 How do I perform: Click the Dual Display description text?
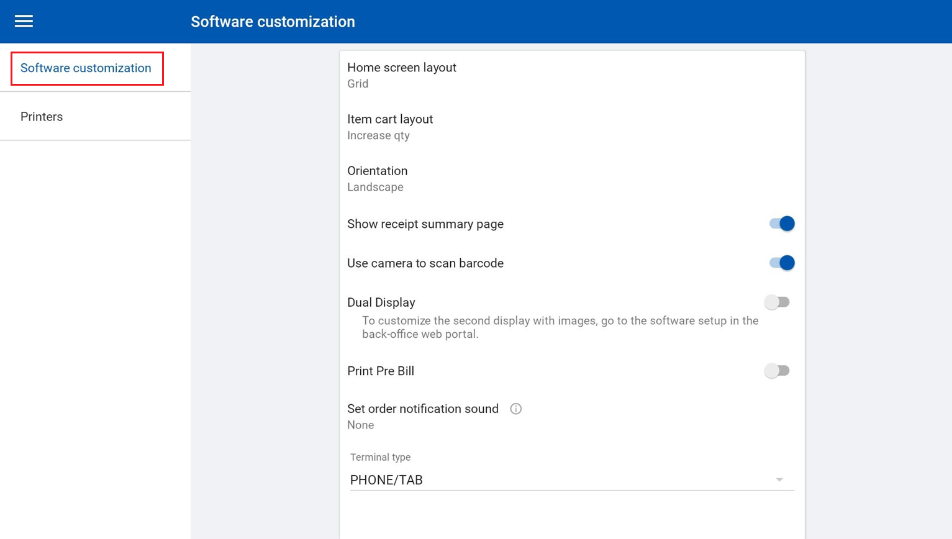pyautogui.click(x=560, y=327)
